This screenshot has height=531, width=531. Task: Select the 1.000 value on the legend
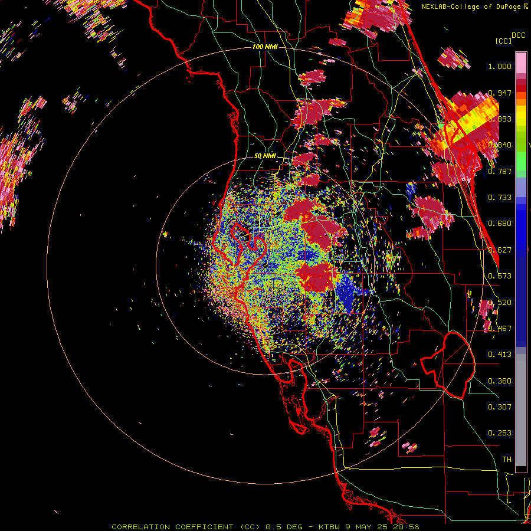point(500,66)
